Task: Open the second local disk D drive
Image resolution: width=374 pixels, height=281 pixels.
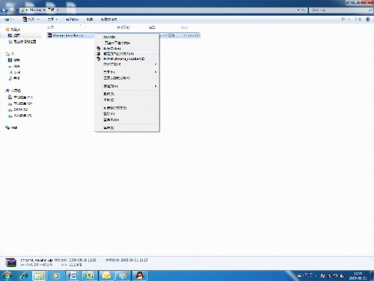Action: tap(20, 103)
